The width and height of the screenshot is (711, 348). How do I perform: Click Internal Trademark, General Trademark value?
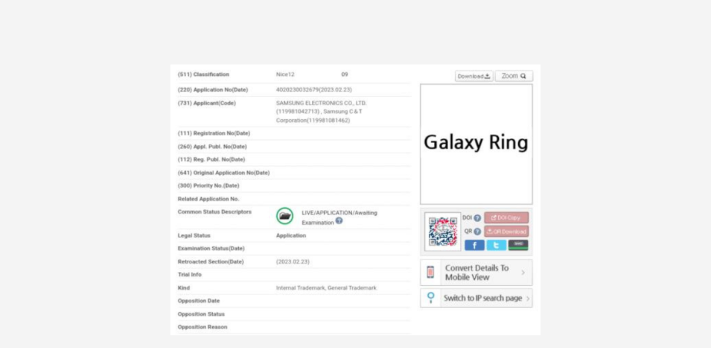pyautogui.click(x=326, y=288)
